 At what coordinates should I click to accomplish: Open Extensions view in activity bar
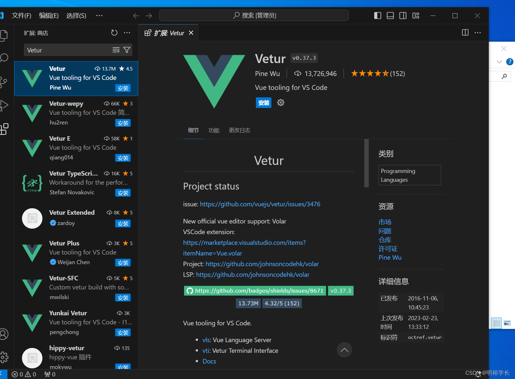click(4, 129)
